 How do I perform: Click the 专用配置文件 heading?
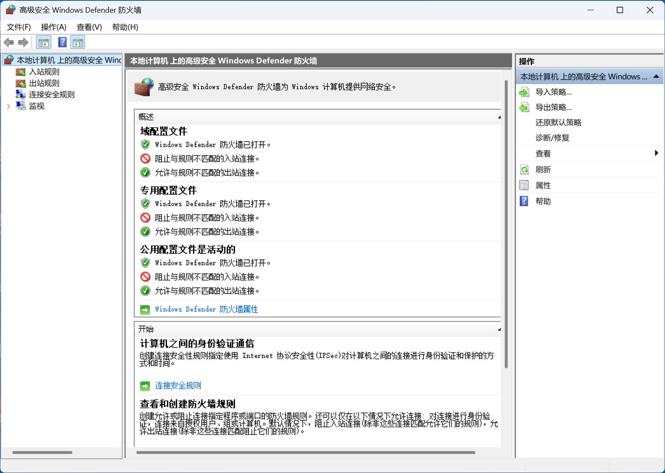pyautogui.click(x=169, y=191)
